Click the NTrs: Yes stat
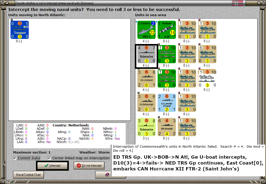266x184 pixels. pyautogui.click(x=112, y=139)
